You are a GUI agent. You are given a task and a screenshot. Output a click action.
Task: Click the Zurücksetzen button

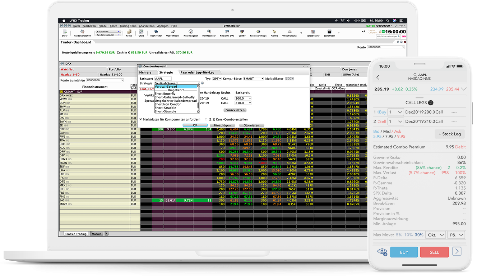tap(235, 110)
